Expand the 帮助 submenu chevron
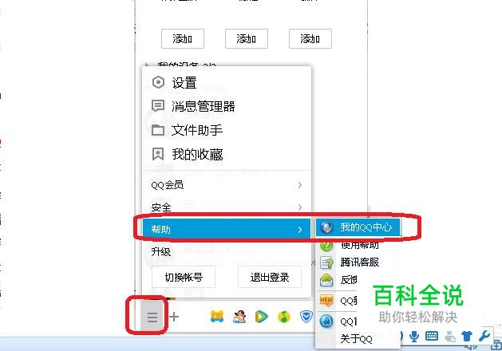Image resolution: width=502 pixels, height=351 pixels. (x=299, y=230)
